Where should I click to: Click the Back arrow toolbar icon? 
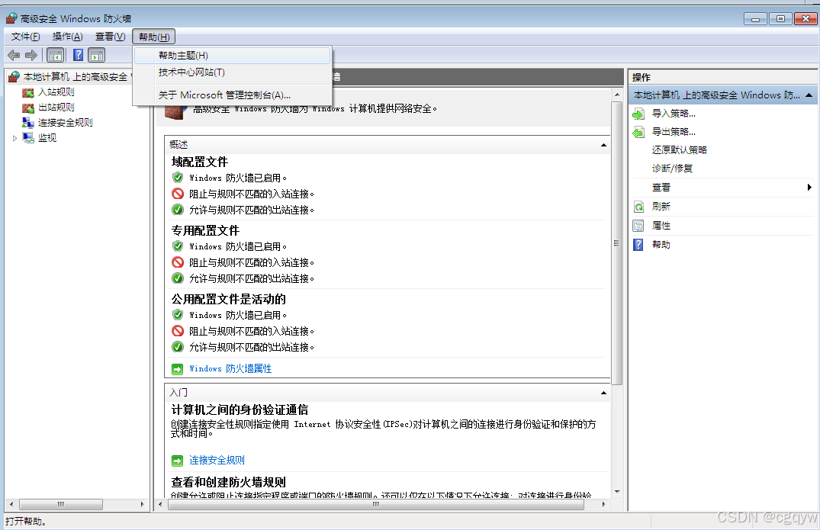14,55
